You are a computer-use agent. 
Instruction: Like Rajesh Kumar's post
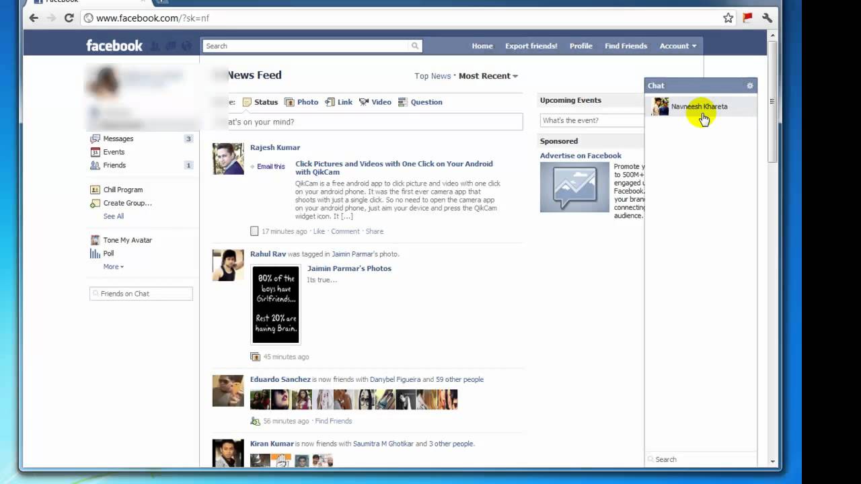pos(319,231)
